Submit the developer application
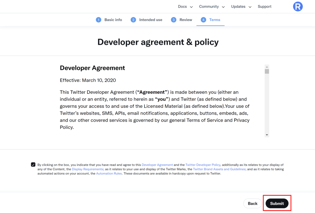Image resolution: width=315 pixels, height=213 pixels. tap(277, 203)
